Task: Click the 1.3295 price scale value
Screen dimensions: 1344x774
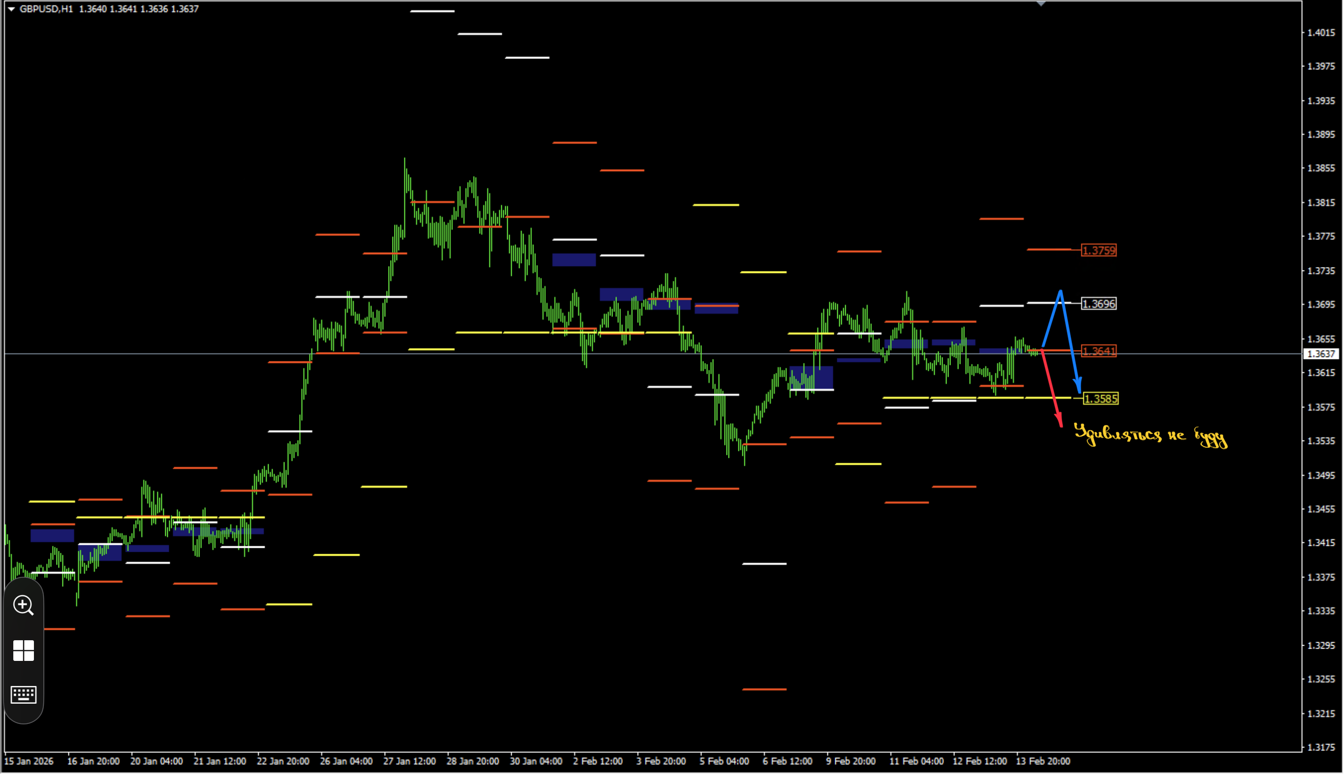Action: (x=1321, y=645)
